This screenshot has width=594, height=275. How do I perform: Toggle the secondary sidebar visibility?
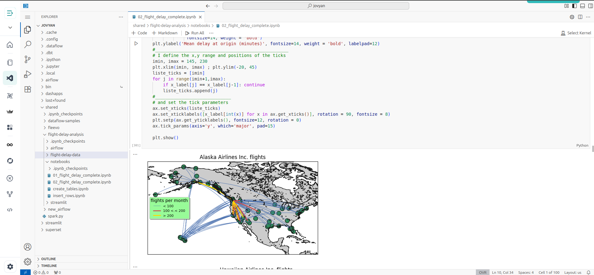pyautogui.click(x=590, y=6)
